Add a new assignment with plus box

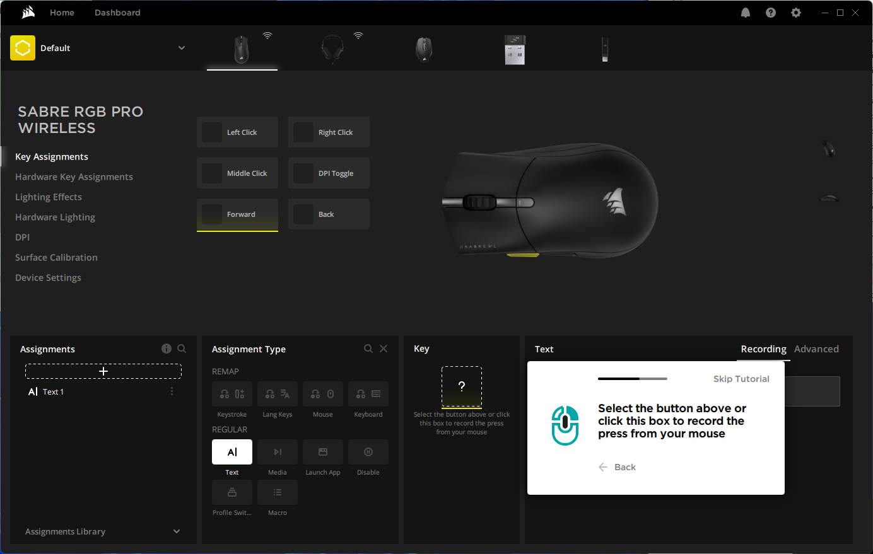point(103,371)
